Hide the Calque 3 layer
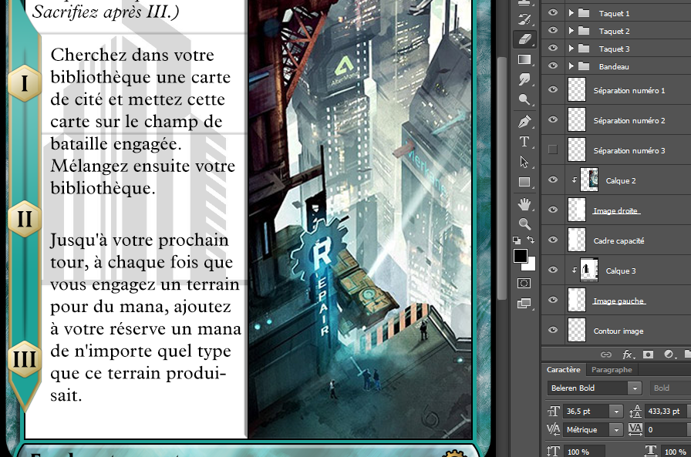The height and width of the screenshot is (457, 691). [553, 270]
